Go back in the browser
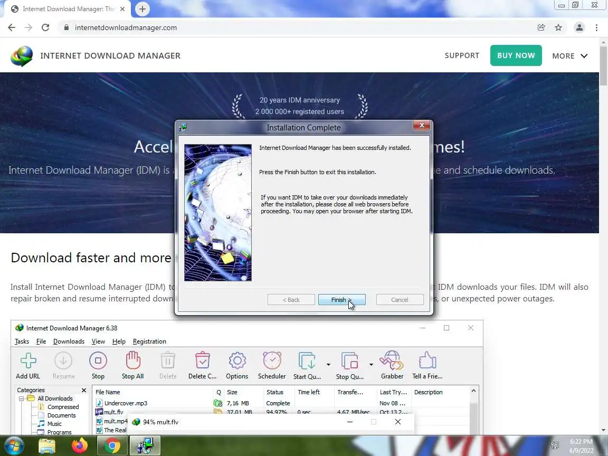The width and height of the screenshot is (608, 456). tap(12, 27)
